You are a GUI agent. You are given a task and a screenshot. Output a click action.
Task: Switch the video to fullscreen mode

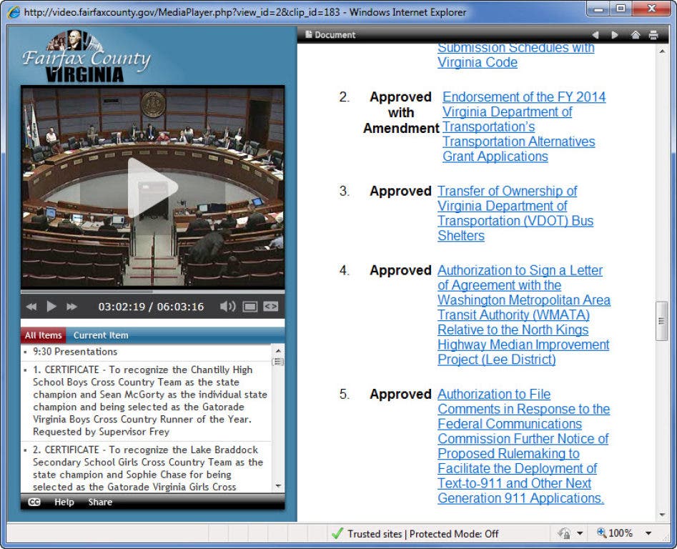(249, 307)
